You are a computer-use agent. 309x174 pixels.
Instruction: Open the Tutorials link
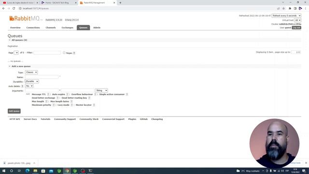(x=45, y=119)
